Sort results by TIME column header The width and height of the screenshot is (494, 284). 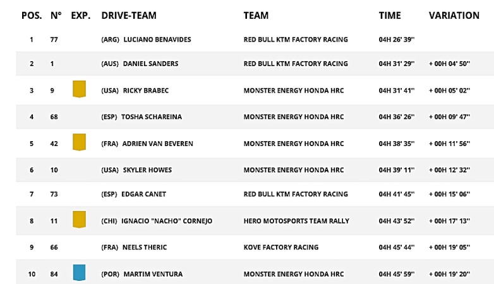coord(390,16)
